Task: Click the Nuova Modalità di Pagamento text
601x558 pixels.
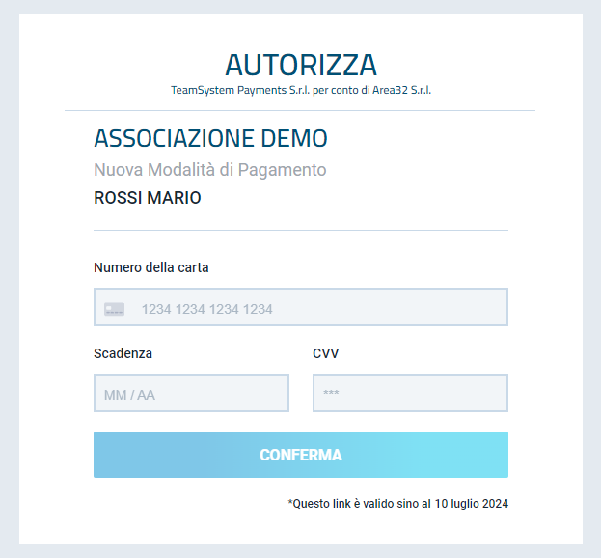Action: click(210, 170)
